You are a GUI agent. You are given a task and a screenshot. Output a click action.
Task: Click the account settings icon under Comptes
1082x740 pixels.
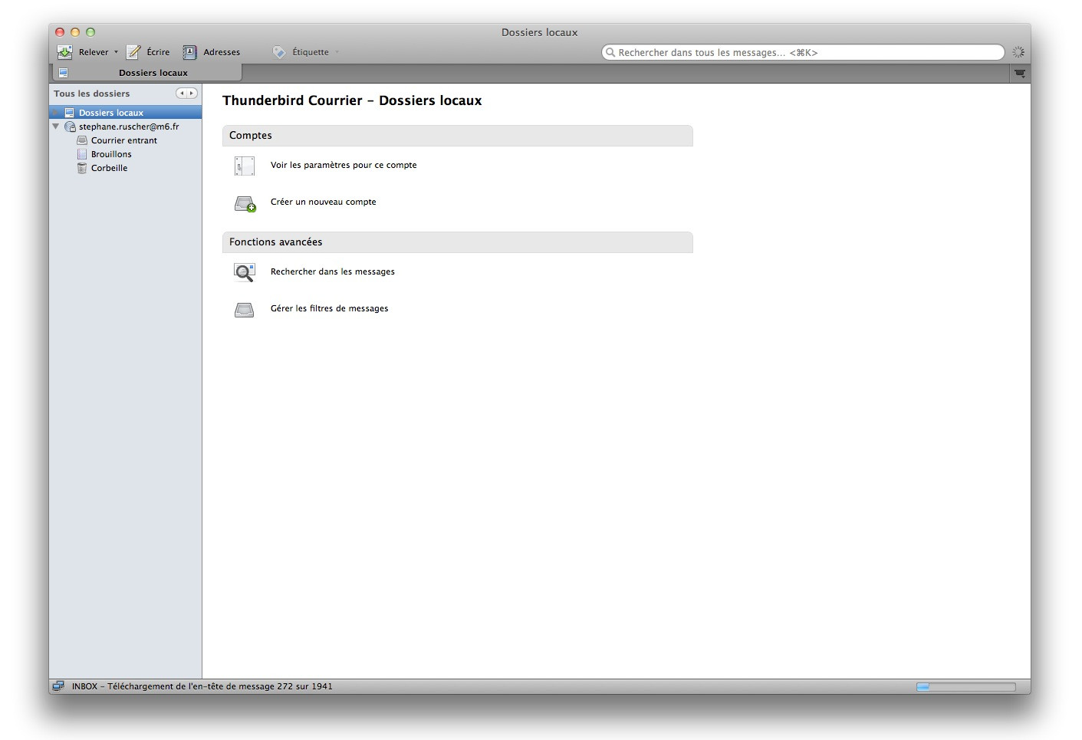pyautogui.click(x=244, y=166)
